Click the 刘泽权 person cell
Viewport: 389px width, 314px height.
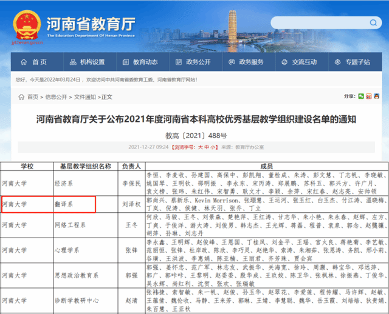pos(131,204)
